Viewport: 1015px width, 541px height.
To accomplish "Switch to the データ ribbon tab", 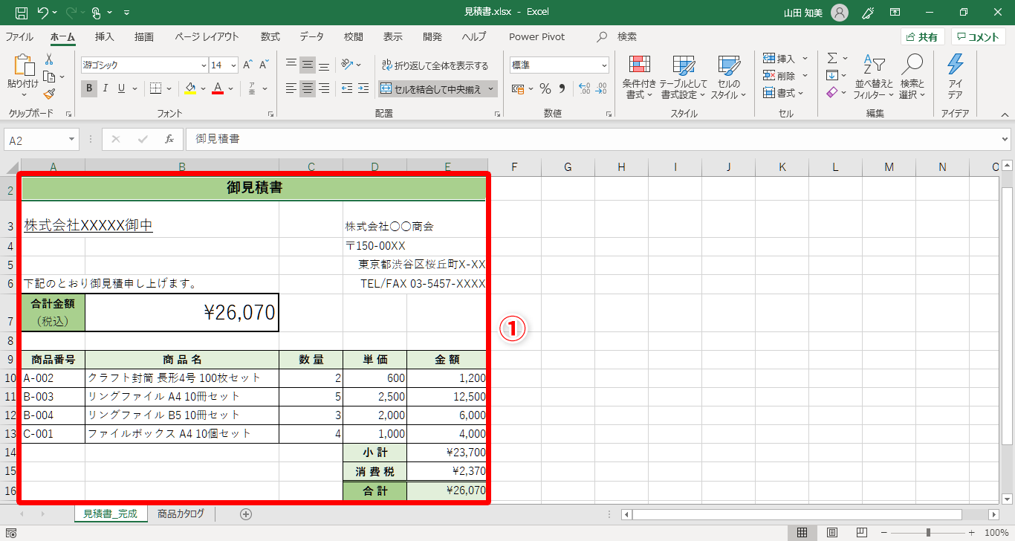I will click(x=312, y=36).
